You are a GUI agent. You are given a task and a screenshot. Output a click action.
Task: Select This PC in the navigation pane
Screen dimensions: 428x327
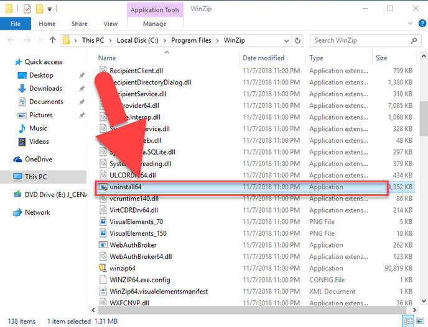pos(35,177)
